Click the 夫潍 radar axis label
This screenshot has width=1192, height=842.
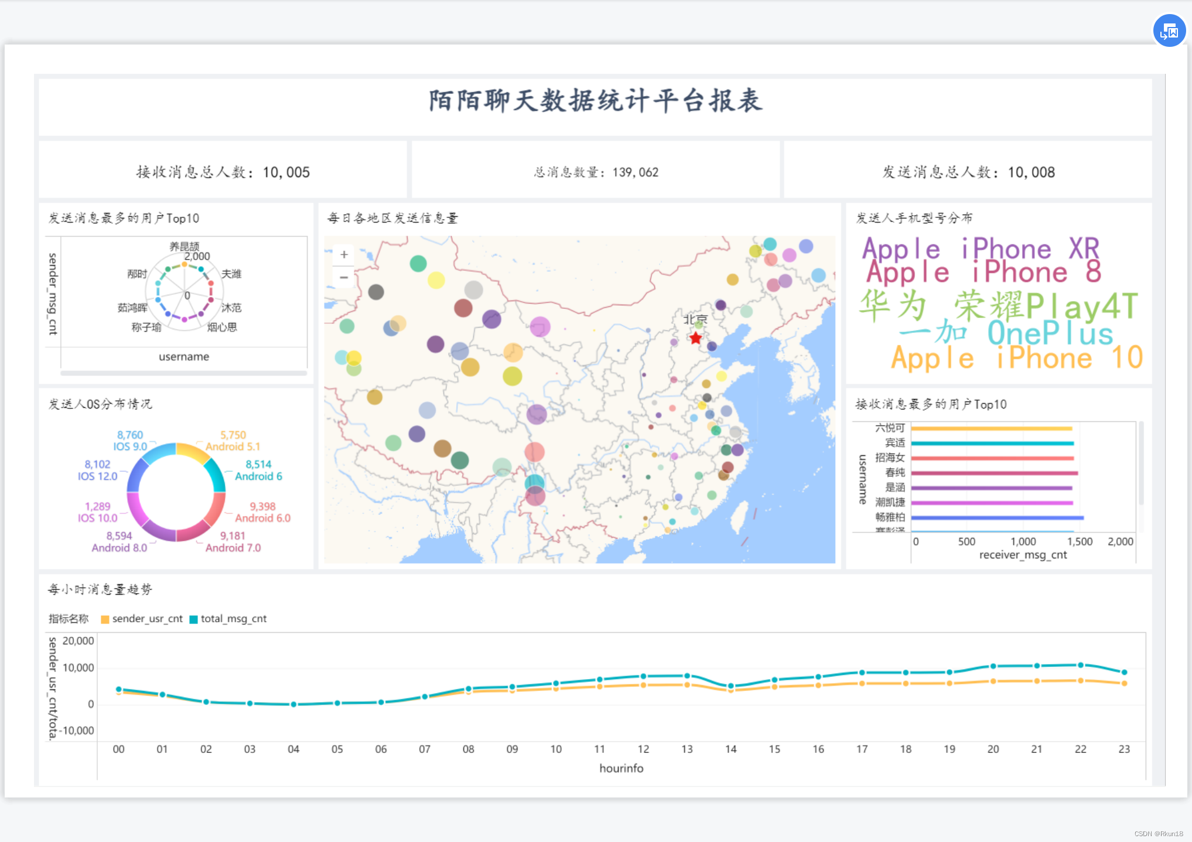tap(231, 274)
